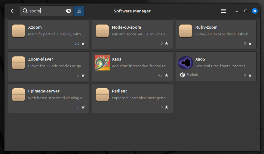
Task: Maximize the Software Manager window
Action: [246, 11]
